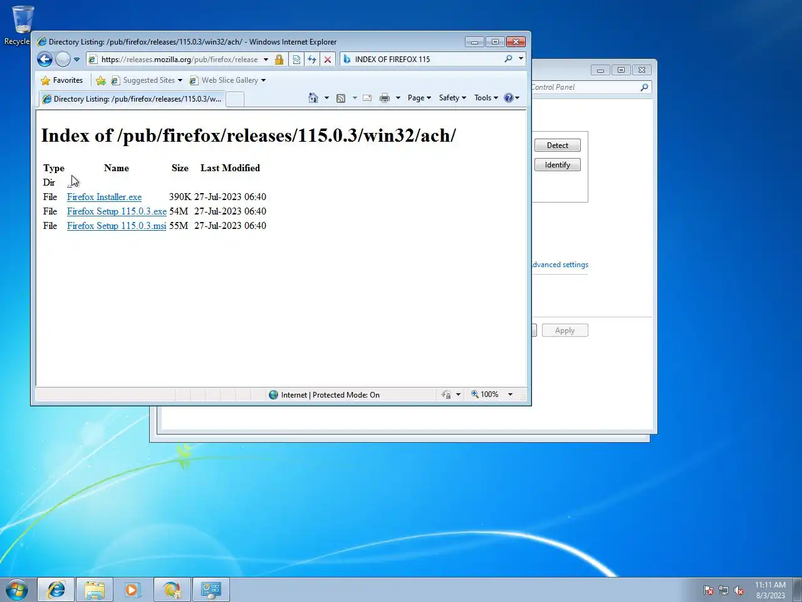802x602 pixels.
Task: Click Detect button in Control Panel window
Action: [558, 145]
